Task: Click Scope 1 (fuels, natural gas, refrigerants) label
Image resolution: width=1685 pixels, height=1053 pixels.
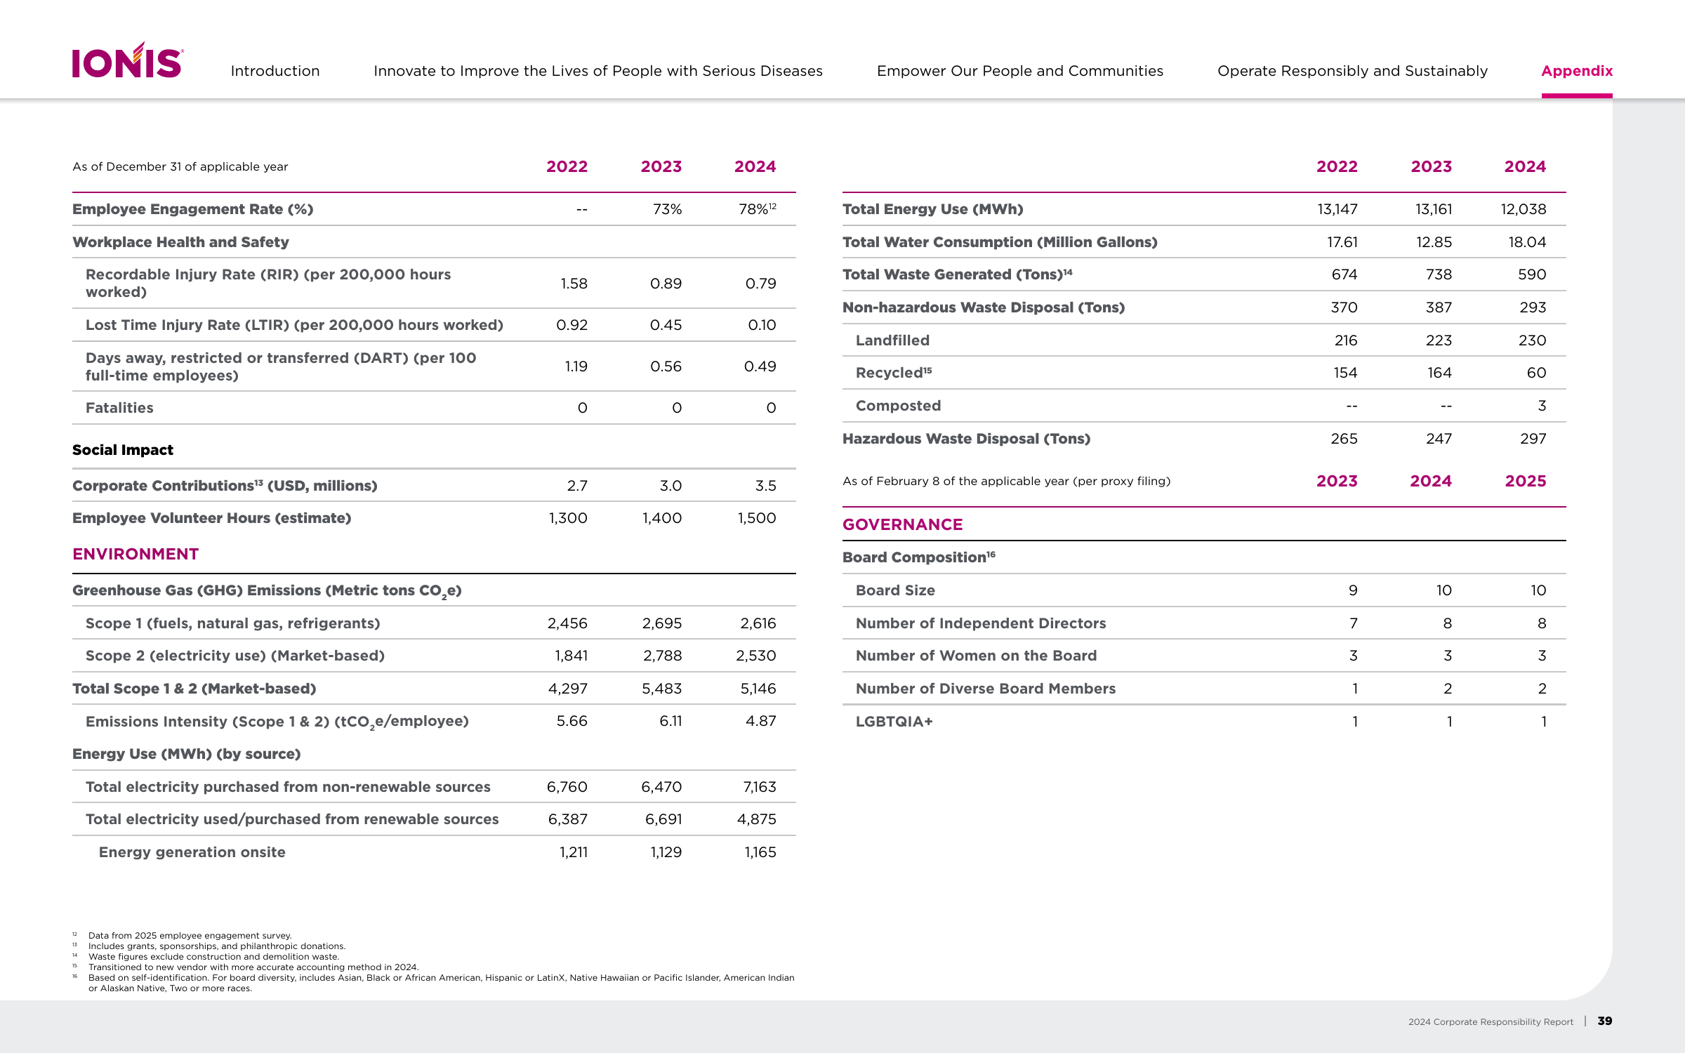Action: [x=232, y=623]
